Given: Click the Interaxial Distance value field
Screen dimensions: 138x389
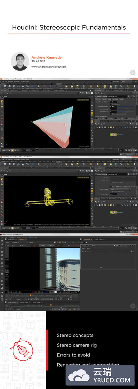Looking at the screenshot, I should [113, 107].
